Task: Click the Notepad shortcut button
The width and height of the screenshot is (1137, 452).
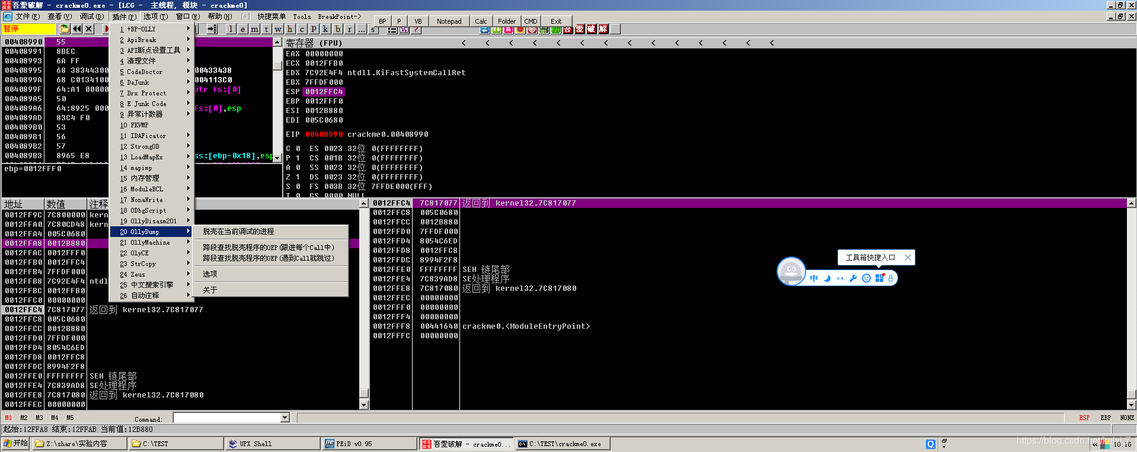Action: pyautogui.click(x=449, y=21)
